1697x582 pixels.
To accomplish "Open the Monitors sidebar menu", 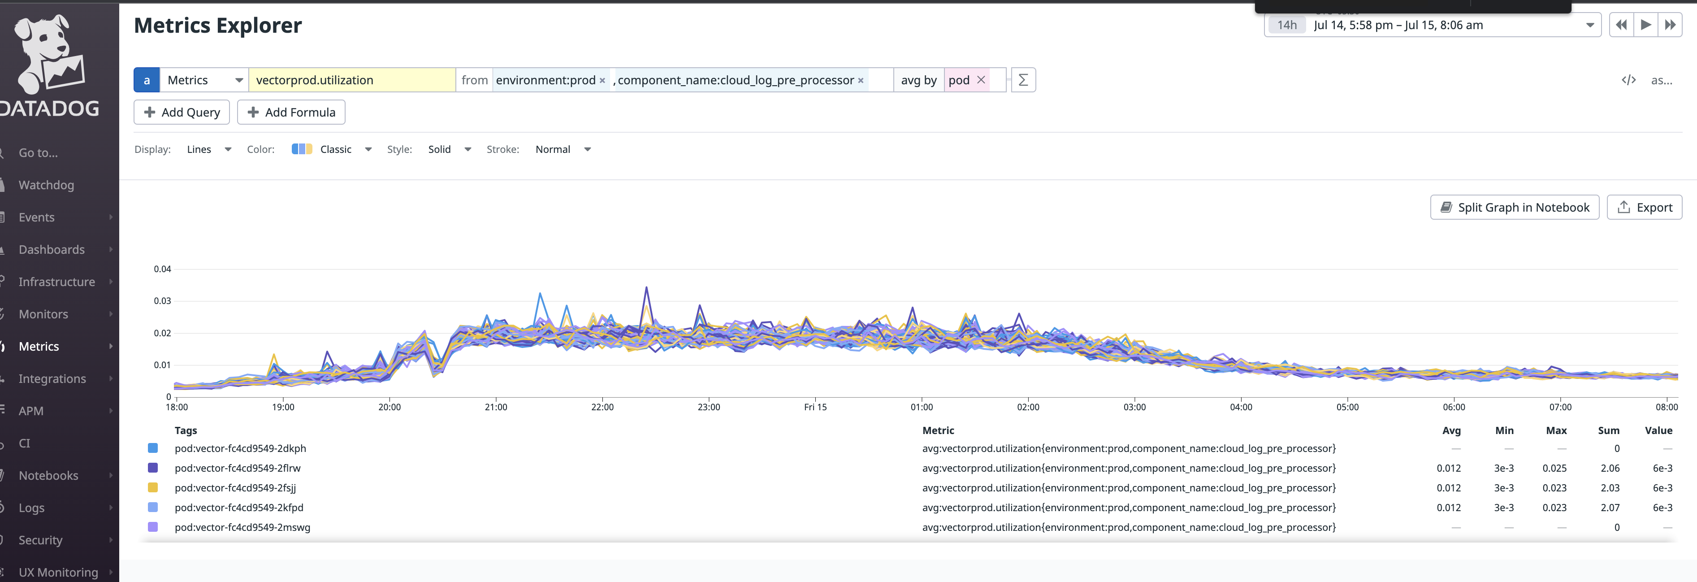I will click(x=59, y=314).
